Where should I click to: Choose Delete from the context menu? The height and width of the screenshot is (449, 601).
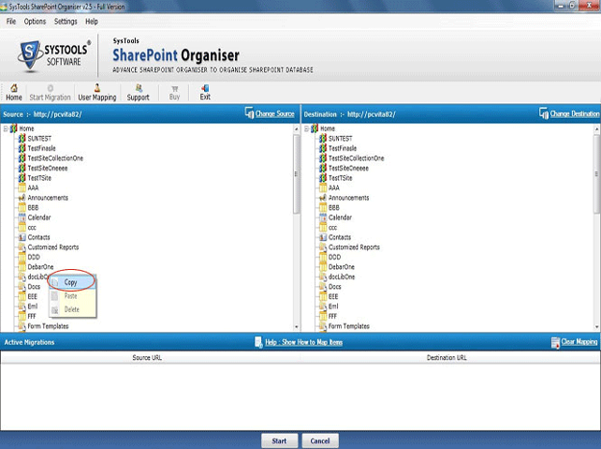[x=72, y=309]
